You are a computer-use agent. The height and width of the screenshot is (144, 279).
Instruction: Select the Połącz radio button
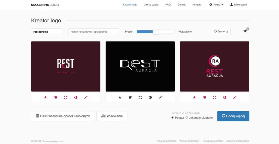point(173,118)
